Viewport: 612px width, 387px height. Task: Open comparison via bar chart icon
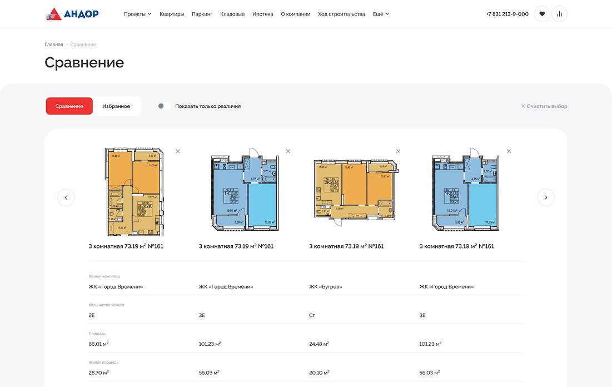(x=559, y=14)
